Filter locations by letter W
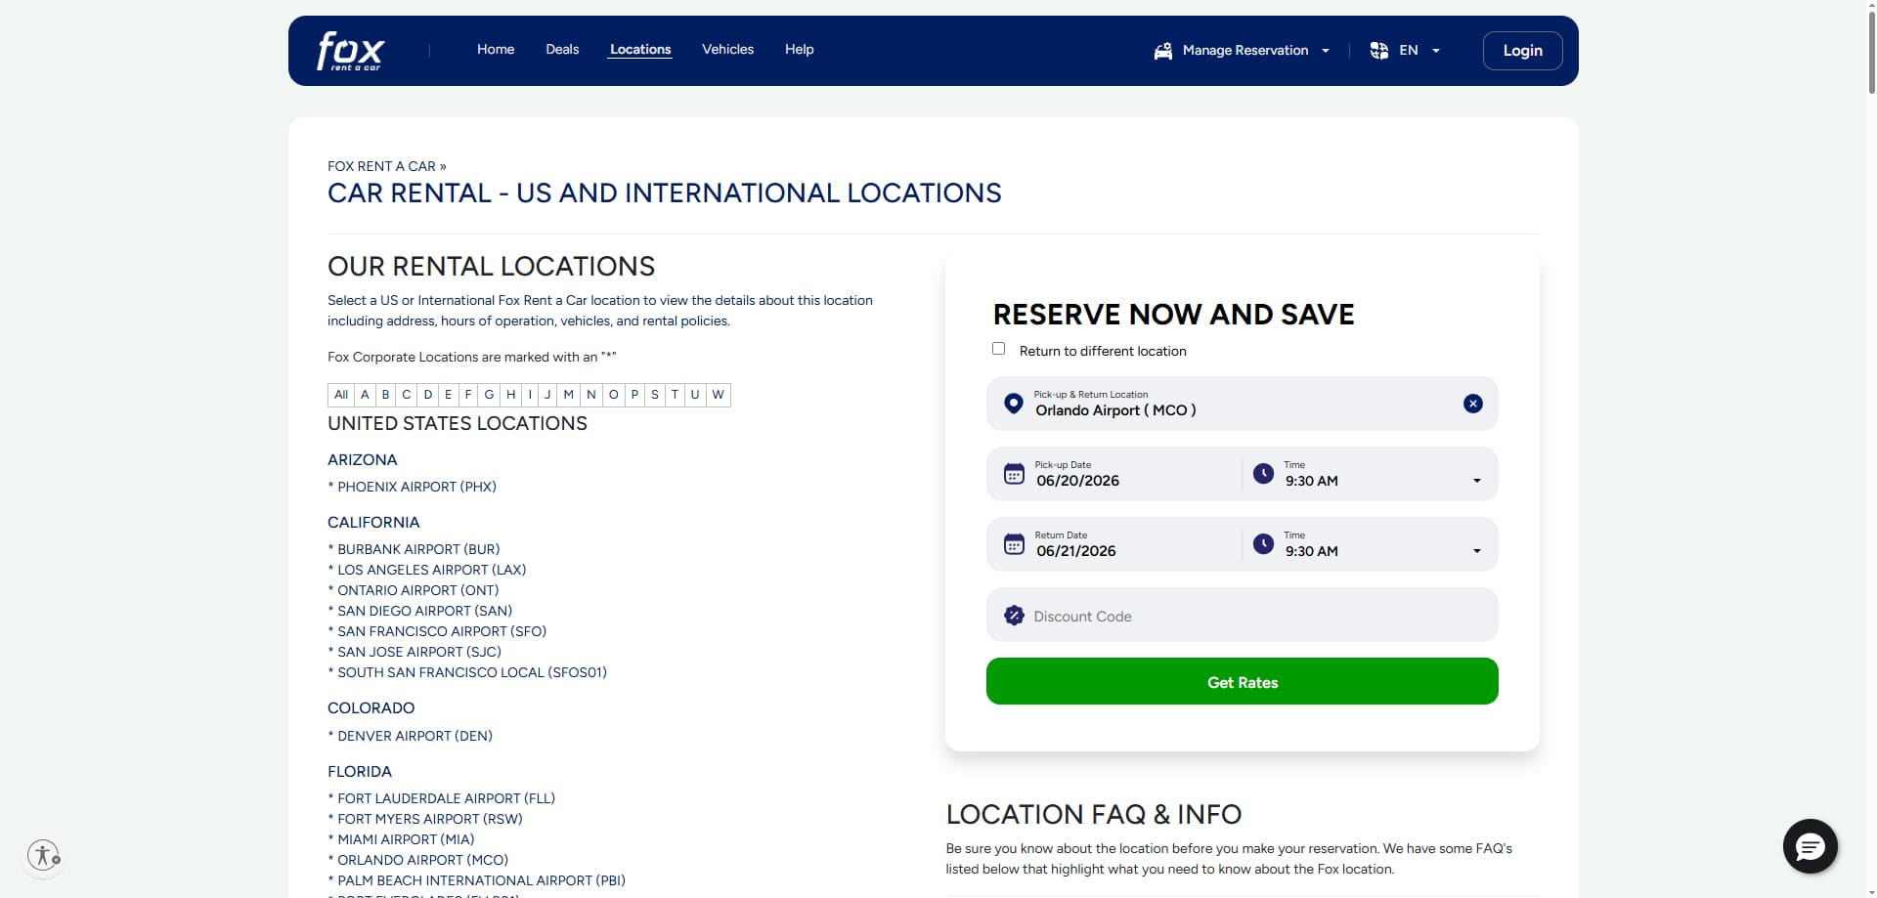Image resolution: width=1877 pixels, height=898 pixels. 719,395
